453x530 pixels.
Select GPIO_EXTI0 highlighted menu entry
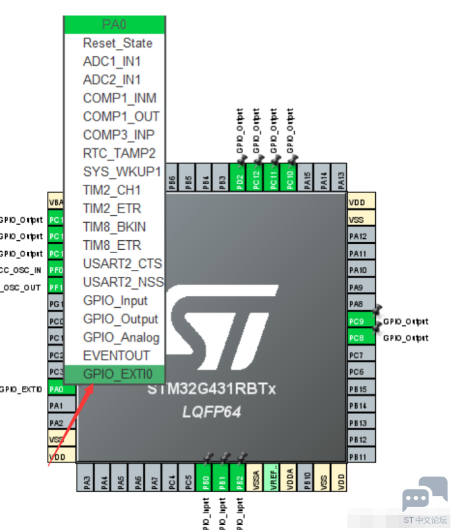coord(115,374)
